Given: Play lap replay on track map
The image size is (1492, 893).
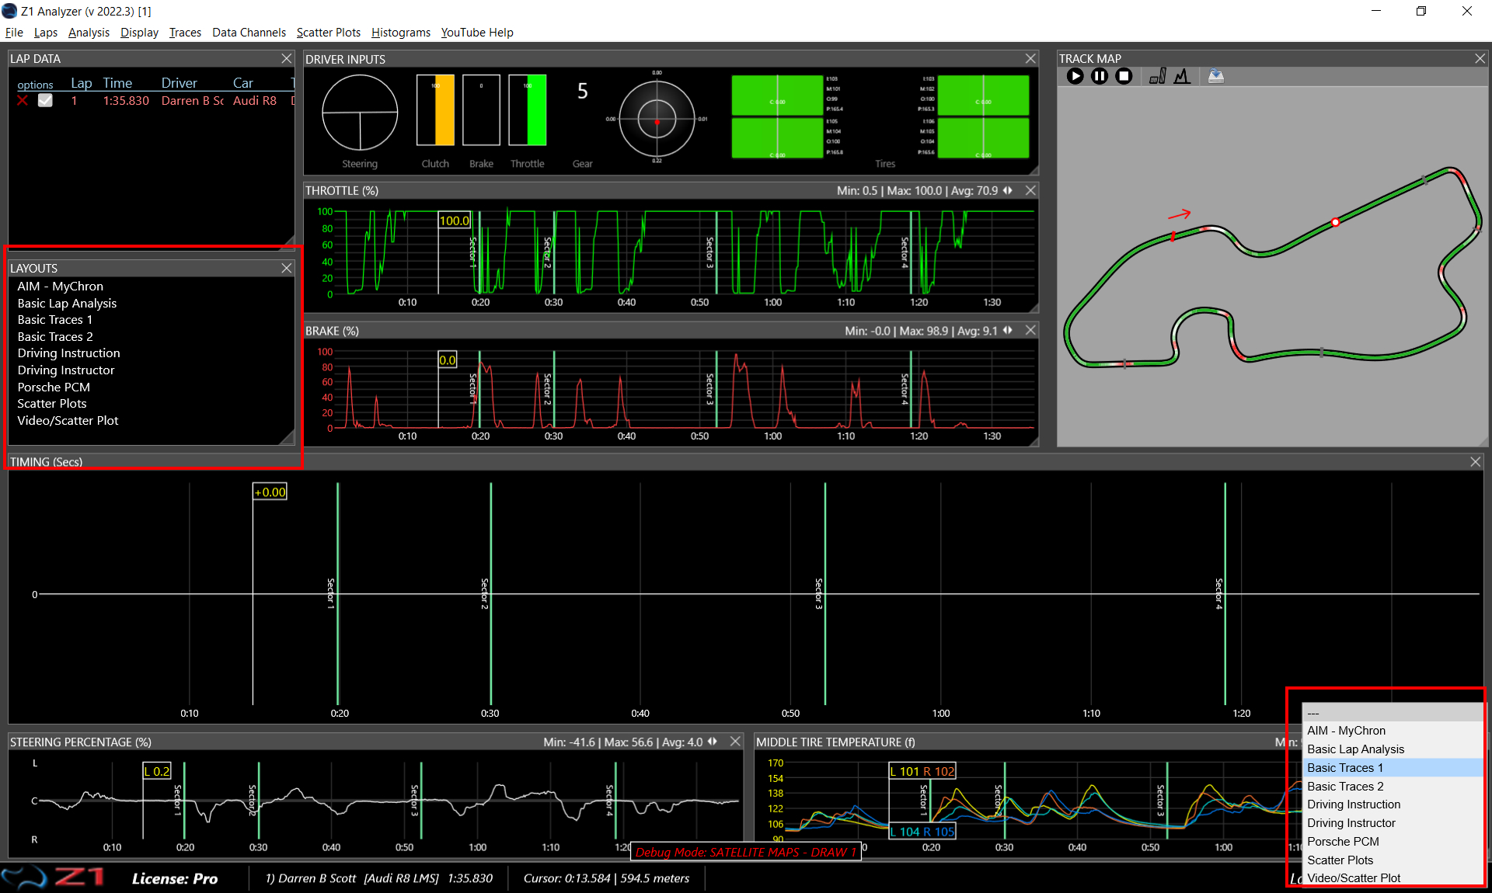Looking at the screenshot, I should pos(1075,76).
